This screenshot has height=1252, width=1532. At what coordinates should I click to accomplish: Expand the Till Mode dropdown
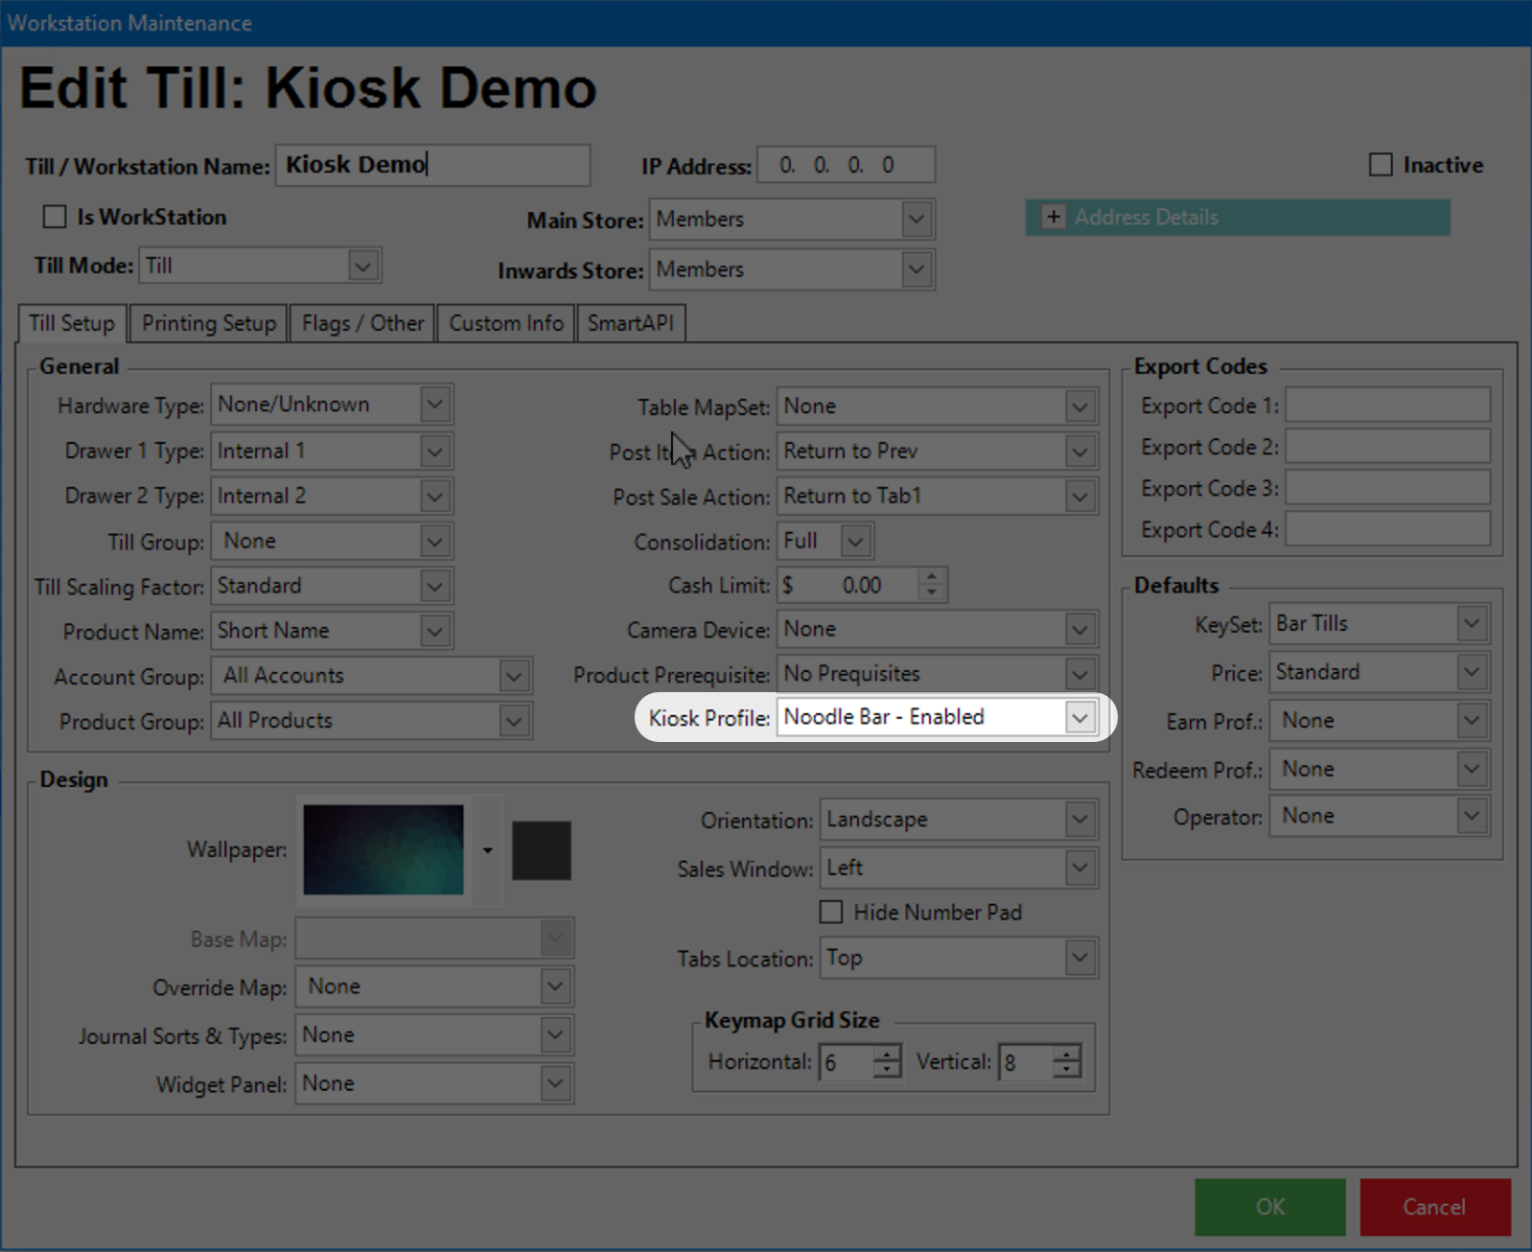(362, 266)
